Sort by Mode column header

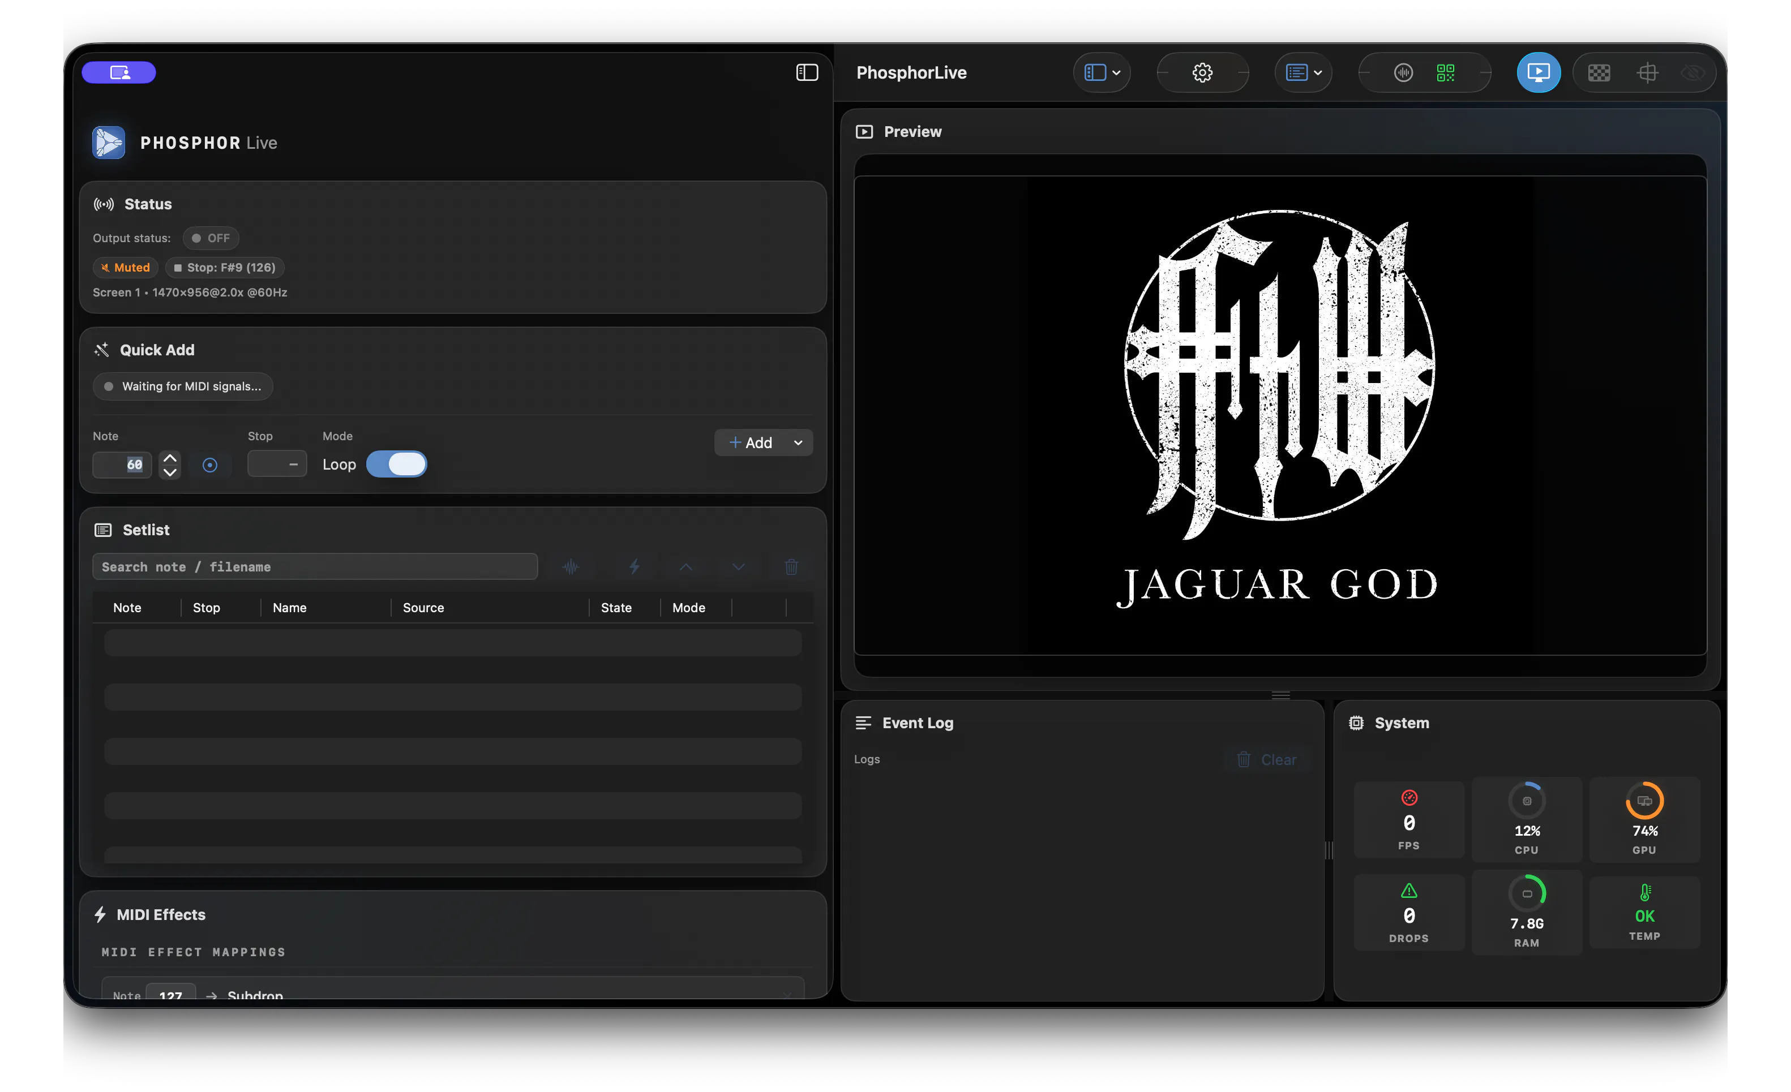689,608
